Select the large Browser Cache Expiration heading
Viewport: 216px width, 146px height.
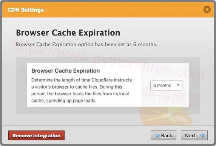coord(68,33)
